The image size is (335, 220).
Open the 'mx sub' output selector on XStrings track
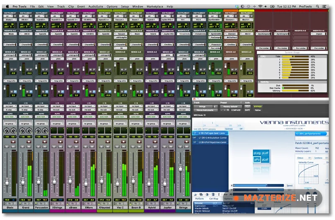pos(57,110)
